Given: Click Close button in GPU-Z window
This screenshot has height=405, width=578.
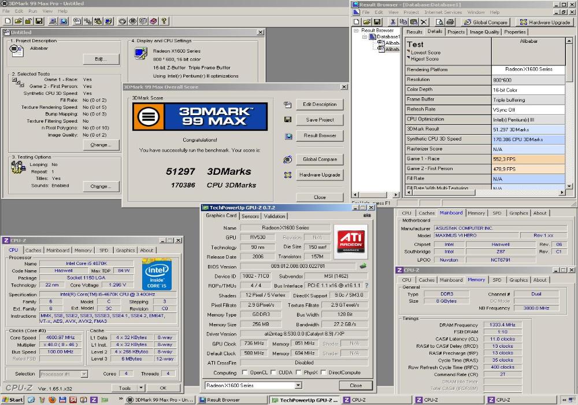Looking at the screenshot, I should click(x=355, y=385).
